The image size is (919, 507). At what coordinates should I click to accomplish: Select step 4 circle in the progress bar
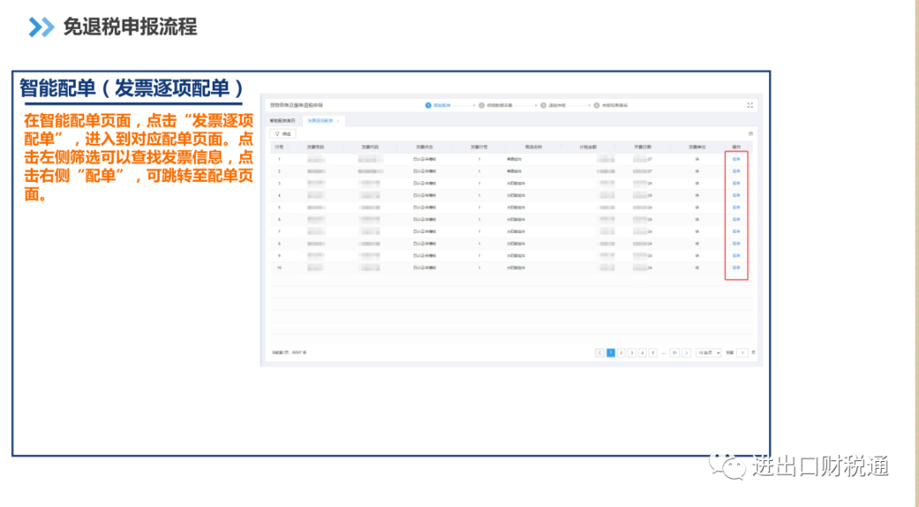tap(596, 105)
